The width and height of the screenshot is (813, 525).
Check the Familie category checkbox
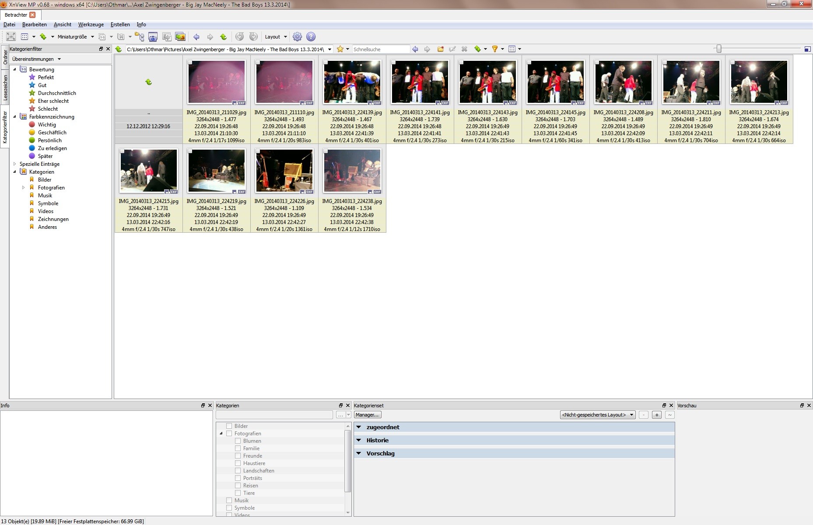click(238, 448)
